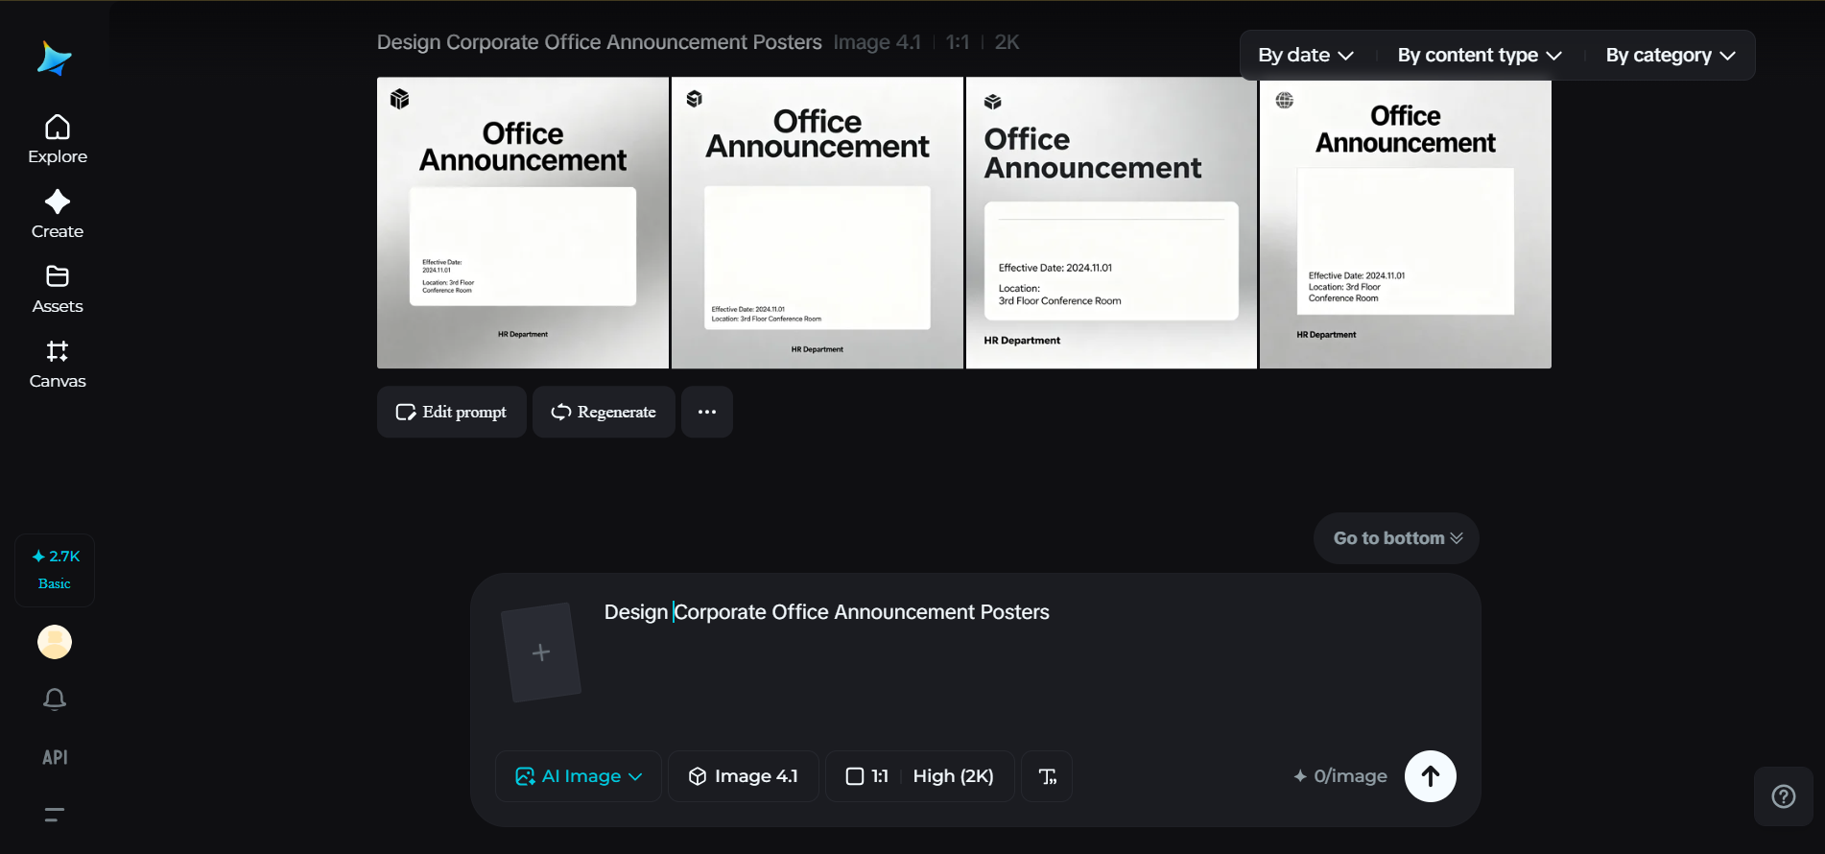Submit prompt with the up arrow button
The image size is (1825, 854).
1430,776
